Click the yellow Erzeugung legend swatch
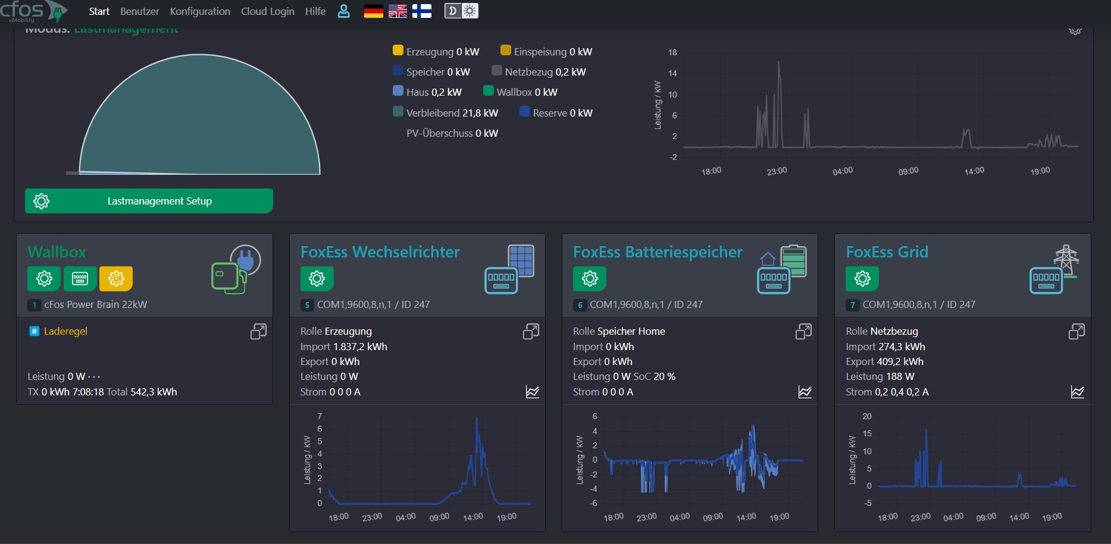Screen dimensions: 1111x544 [398, 51]
